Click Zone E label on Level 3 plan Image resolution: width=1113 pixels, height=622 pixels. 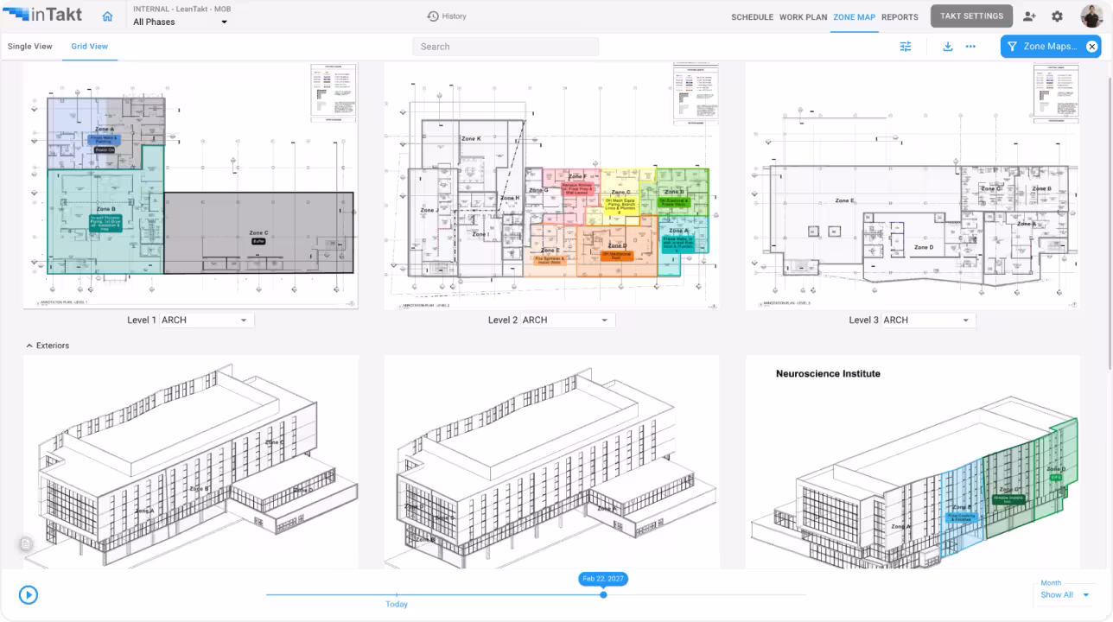[844, 200]
